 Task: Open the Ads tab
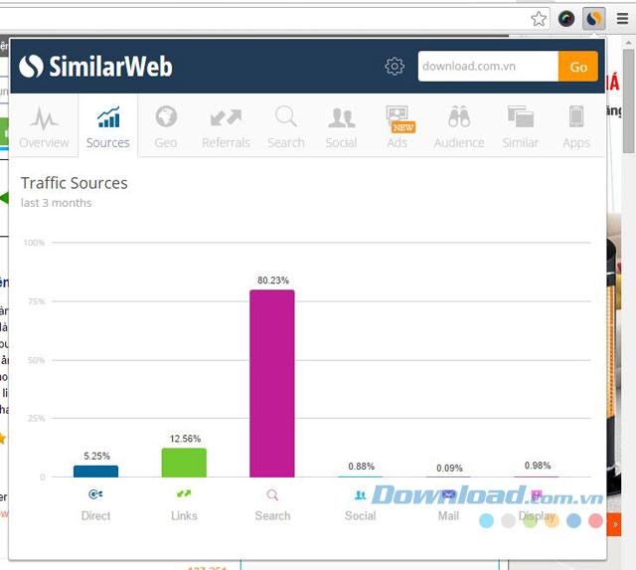397,126
